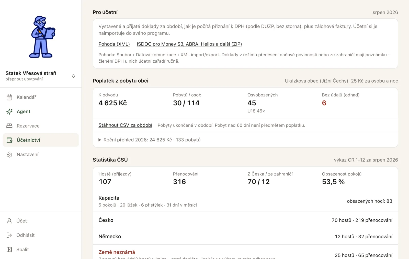
Task: Click the K odvodu value 4 625 Kč
Action: pyautogui.click(x=113, y=103)
